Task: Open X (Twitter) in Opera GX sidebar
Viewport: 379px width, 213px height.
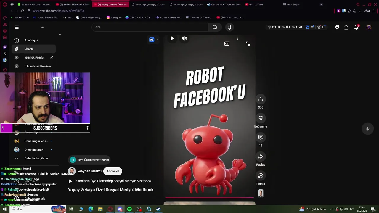Action: (x=5, y=54)
